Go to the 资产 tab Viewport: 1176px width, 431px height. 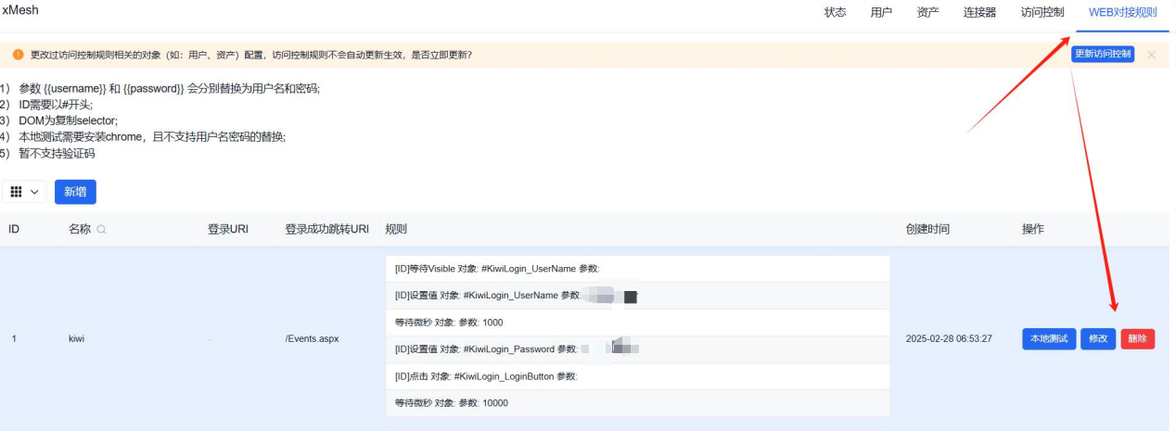tap(927, 13)
